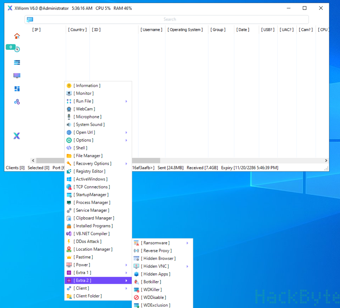Select the stacked list icon in the sidebar
The image size is (340, 308).
17,62
